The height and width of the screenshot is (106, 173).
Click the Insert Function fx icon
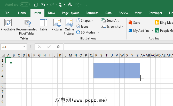pyautogui.click(x=58, y=47)
